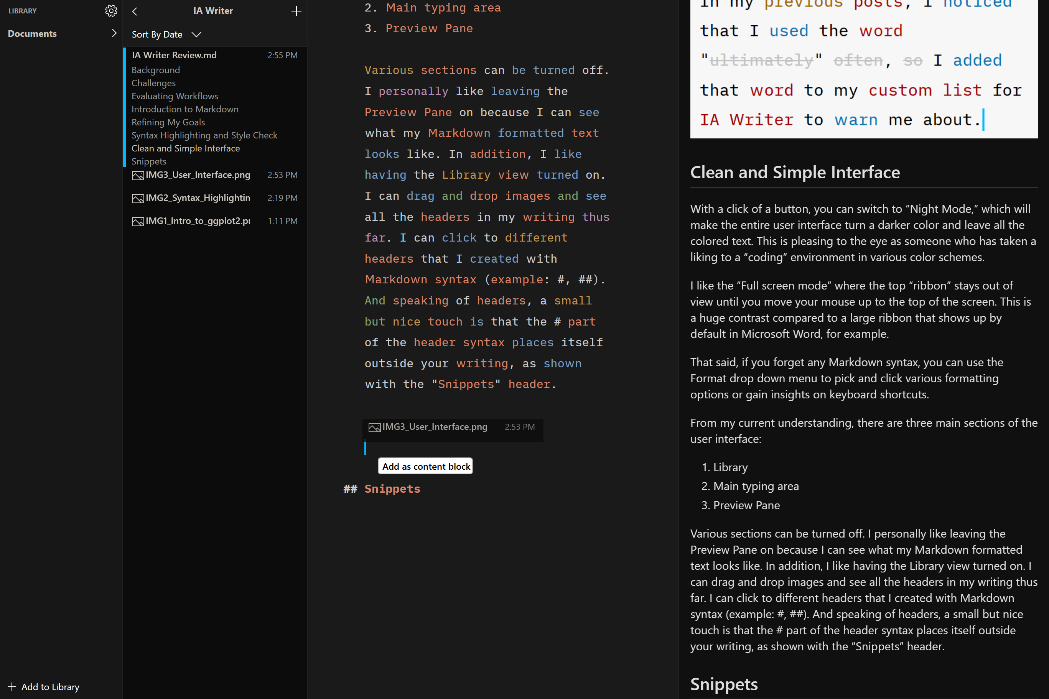Jump to Evaluating Workflows heading

pos(175,96)
